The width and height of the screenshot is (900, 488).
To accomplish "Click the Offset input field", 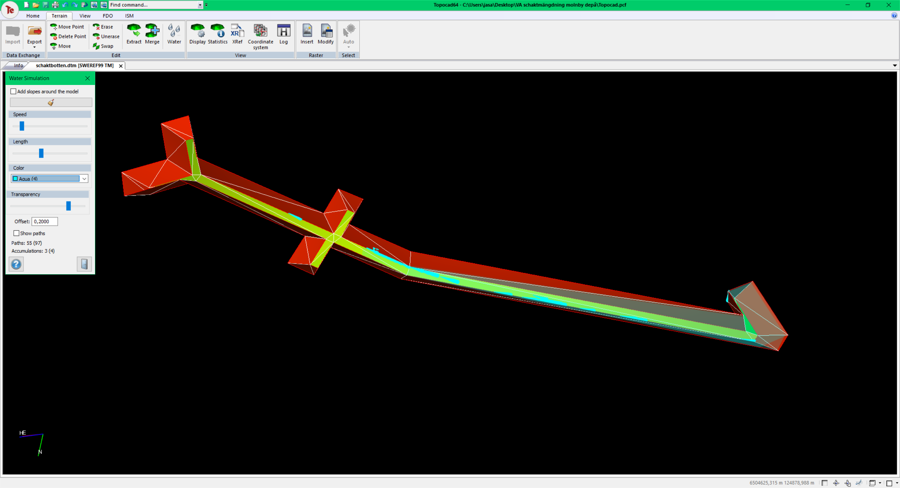I will (x=45, y=222).
